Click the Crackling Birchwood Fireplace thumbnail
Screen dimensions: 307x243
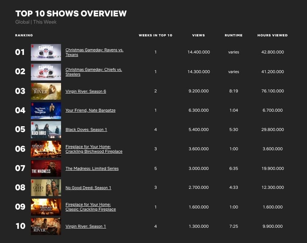pos(46,149)
